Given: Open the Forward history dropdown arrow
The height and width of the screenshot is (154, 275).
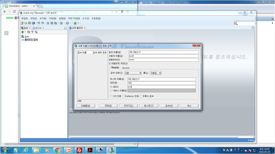Looking at the screenshot, I should click(x=70, y=23).
